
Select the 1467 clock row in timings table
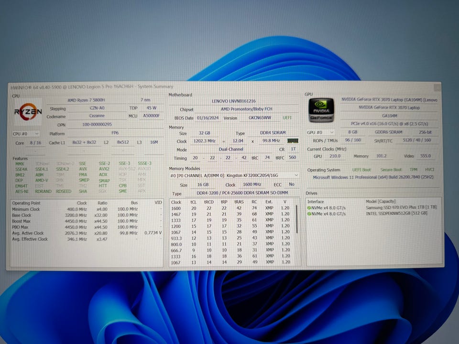230,214
